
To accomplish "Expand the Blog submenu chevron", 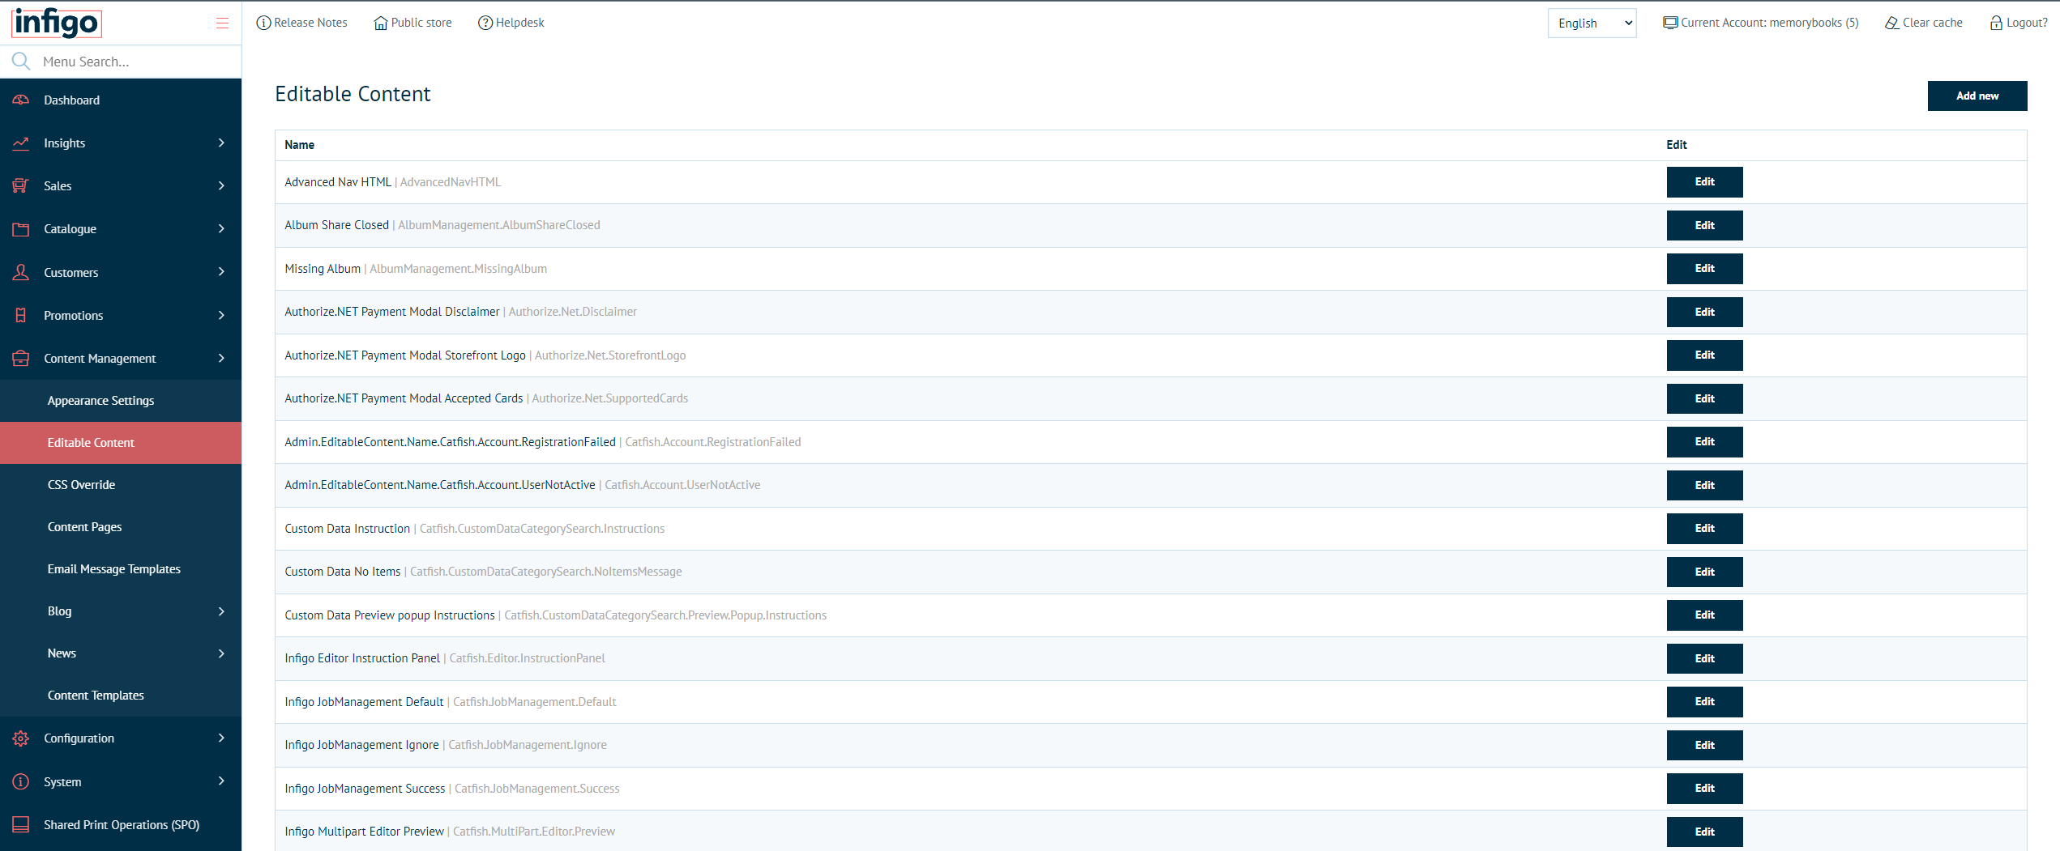I will pyautogui.click(x=221, y=611).
